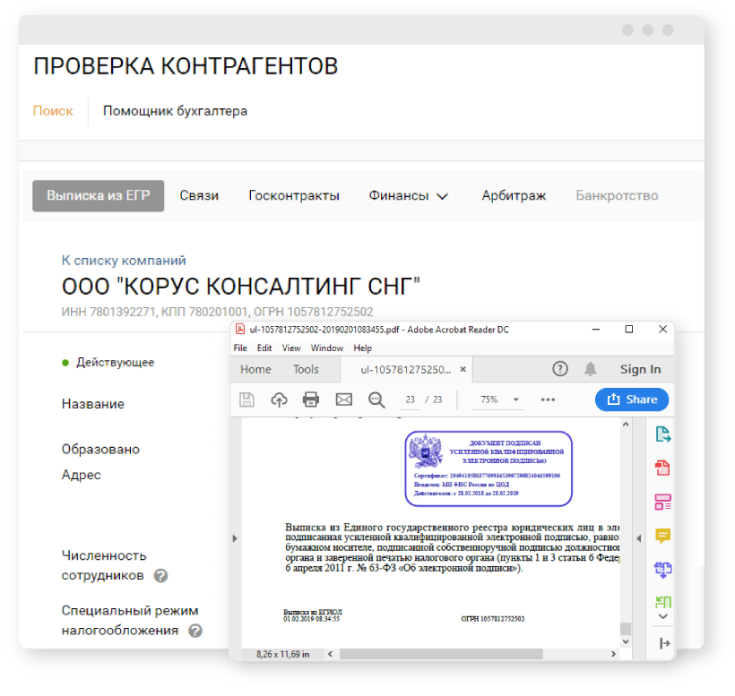Open the Банкротство tab

(617, 196)
